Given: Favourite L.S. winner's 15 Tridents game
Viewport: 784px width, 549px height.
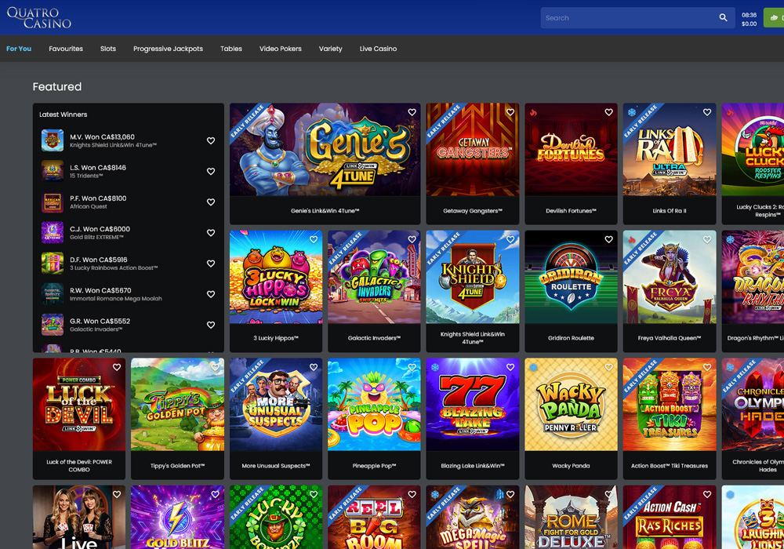Looking at the screenshot, I should (x=211, y=172).
